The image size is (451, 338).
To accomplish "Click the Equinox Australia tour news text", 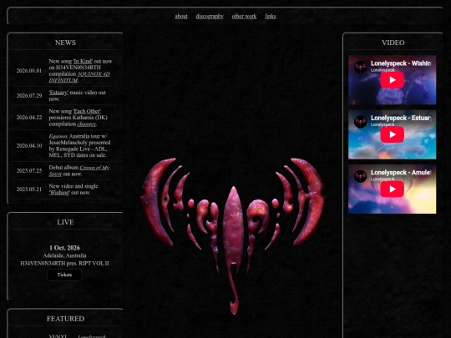I will [x=79, y=146].
